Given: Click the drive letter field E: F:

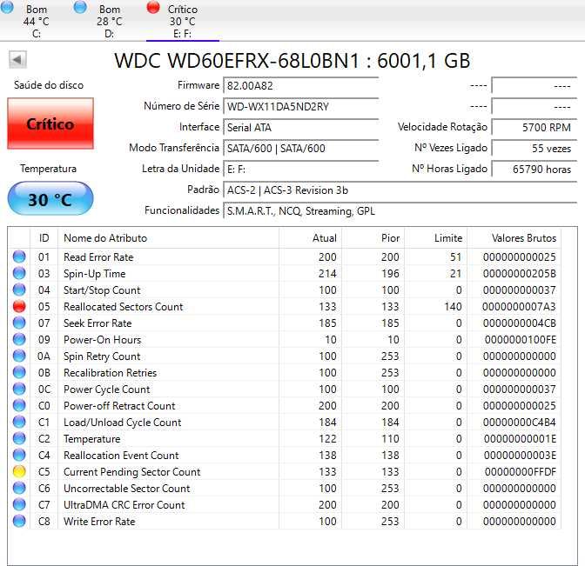Looking at the screenshot, I should pos(301,170).
